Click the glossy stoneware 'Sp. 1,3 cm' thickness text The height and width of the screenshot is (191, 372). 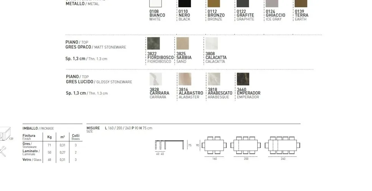[x=87, y=93]
